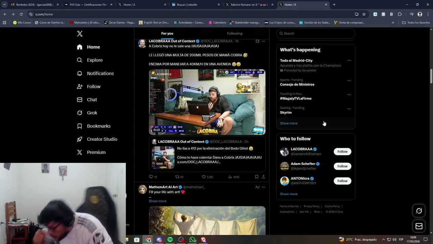Open floating Grok button bottom right
The image size is (433, 244).
[x=419, y=211]
